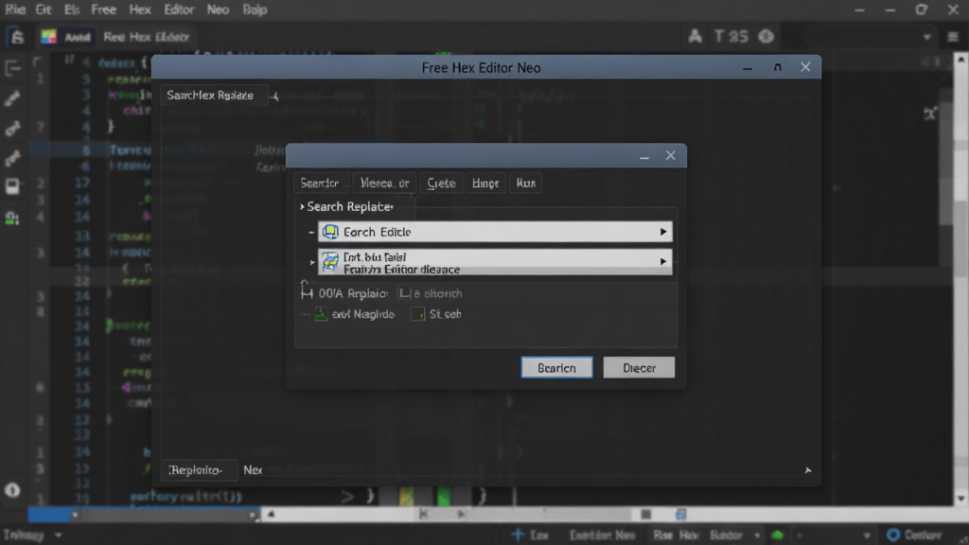Screen dimensions: 969x545
Task: Expand the Editor dieaace row toggle
Action: pyautogui.click(x=312, y=263)
